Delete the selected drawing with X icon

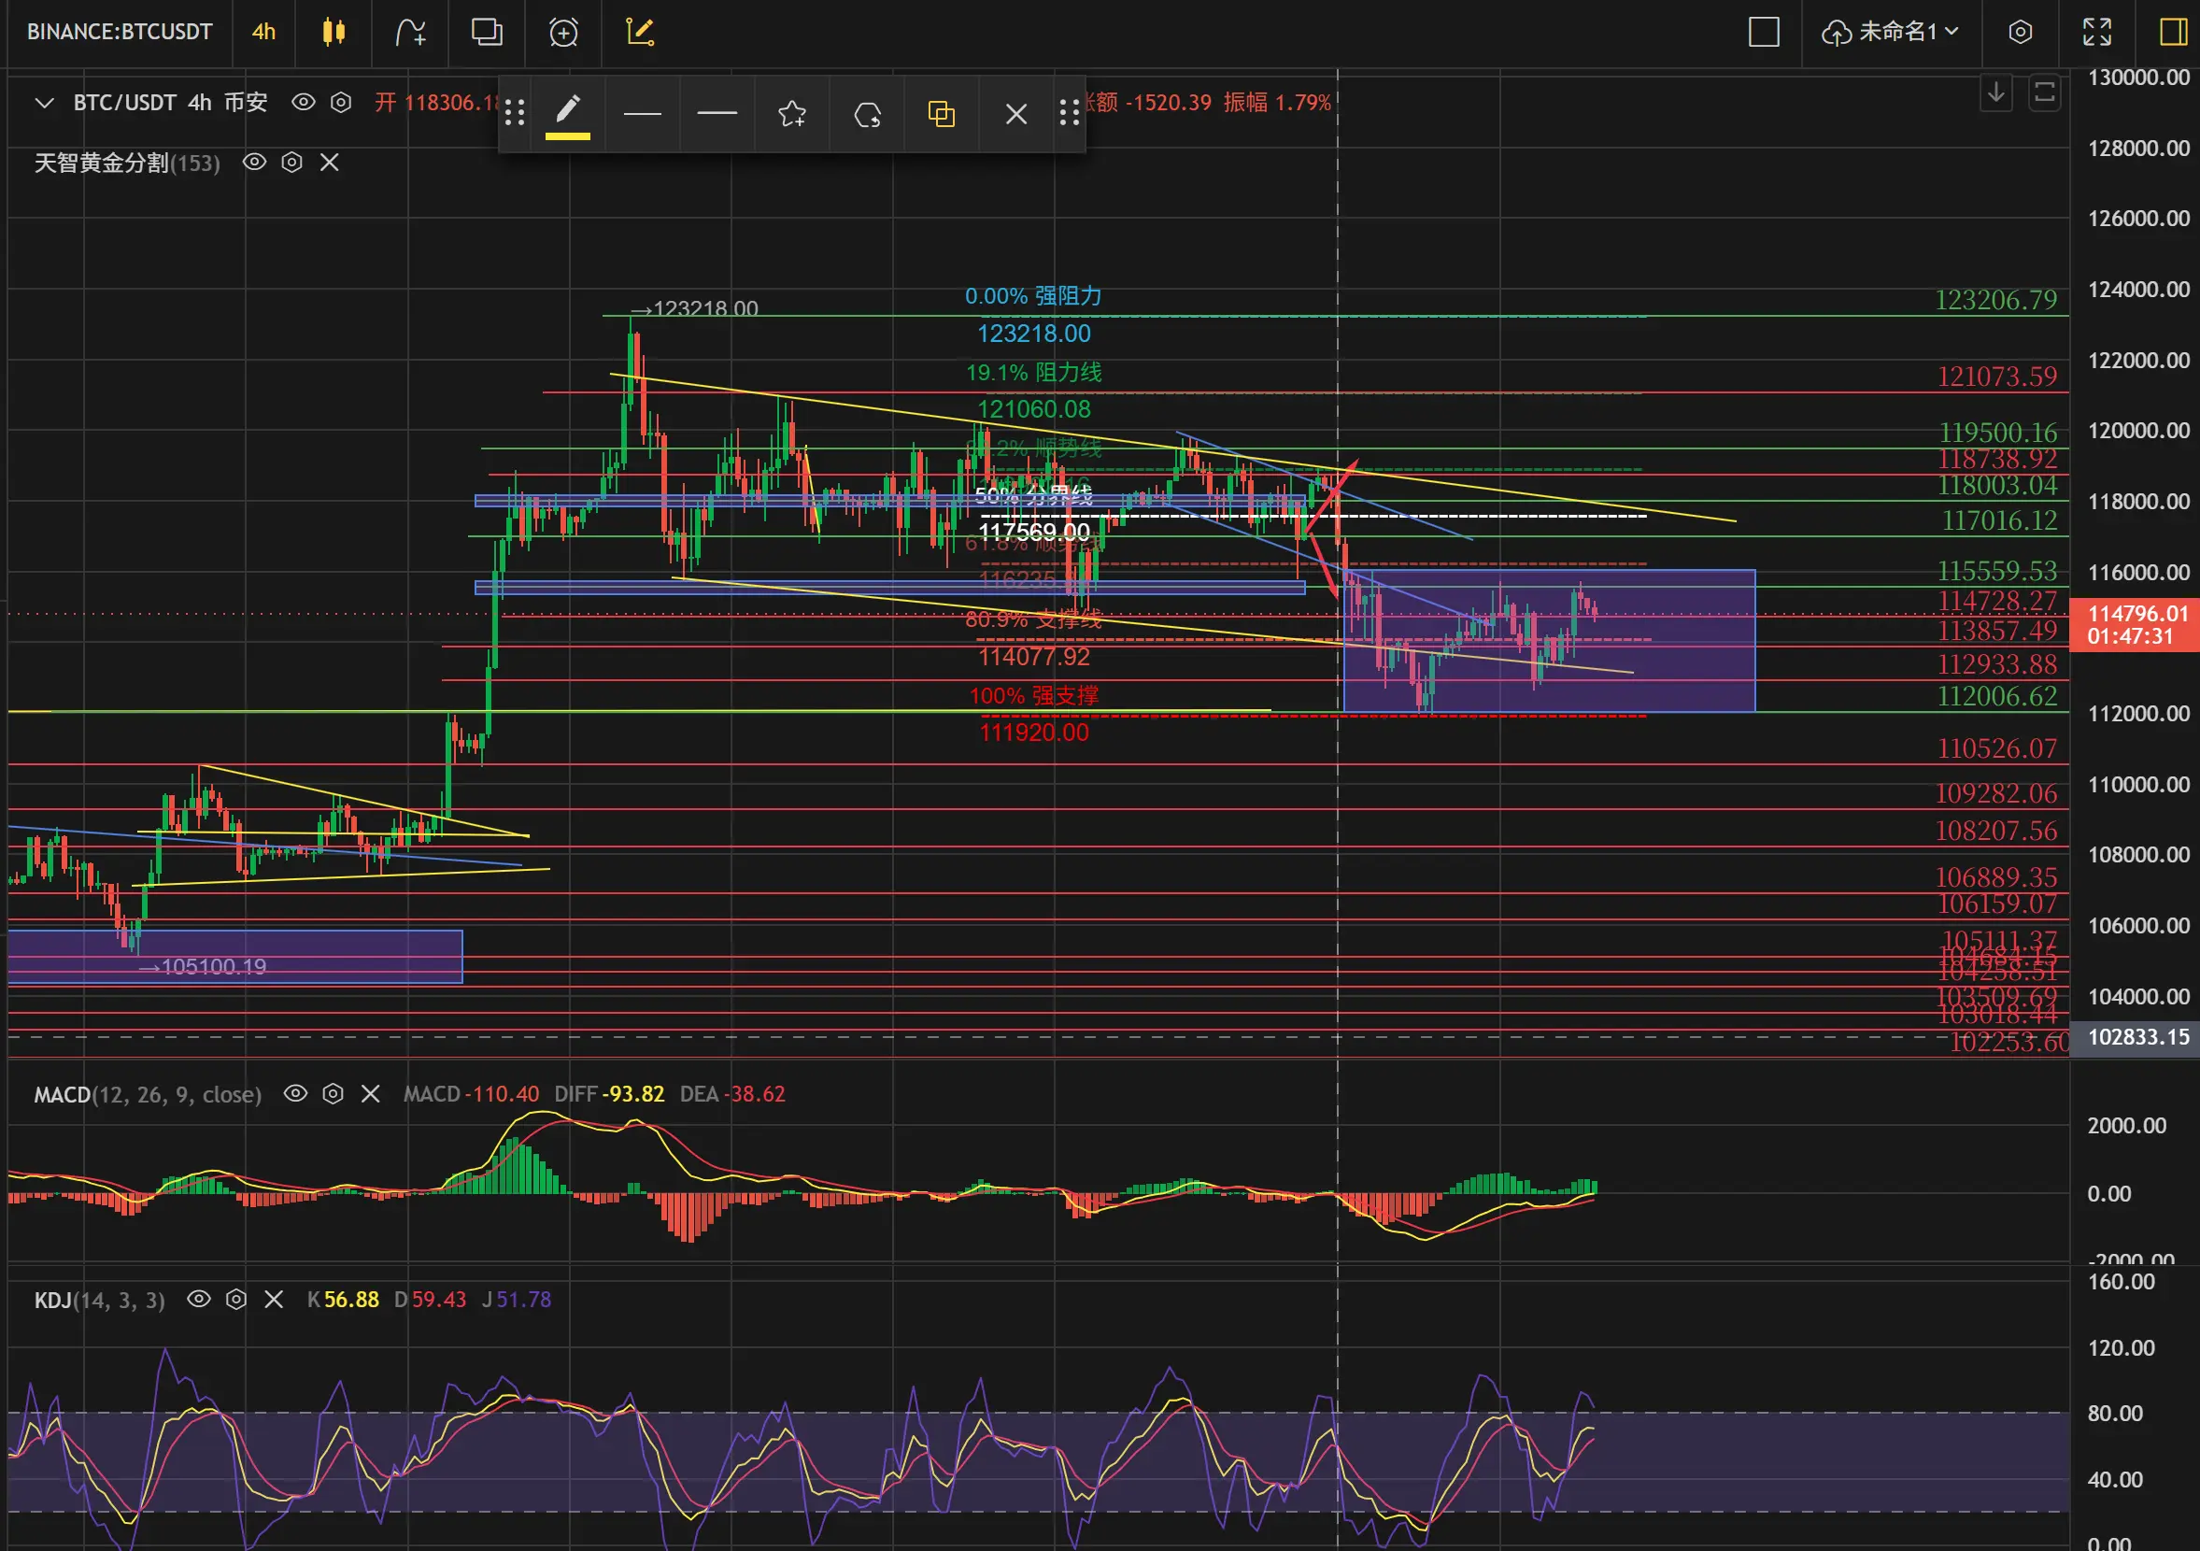[1016, 113]
